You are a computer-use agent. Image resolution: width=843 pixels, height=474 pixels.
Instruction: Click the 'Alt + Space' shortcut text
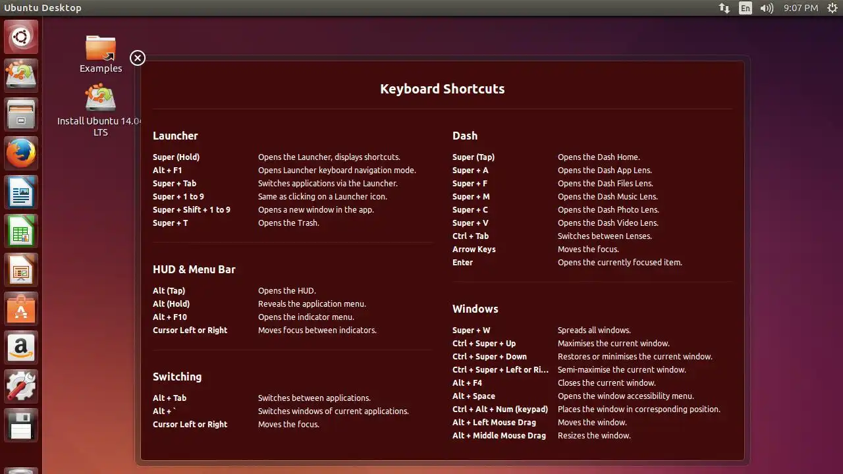[x=474, y=396]
